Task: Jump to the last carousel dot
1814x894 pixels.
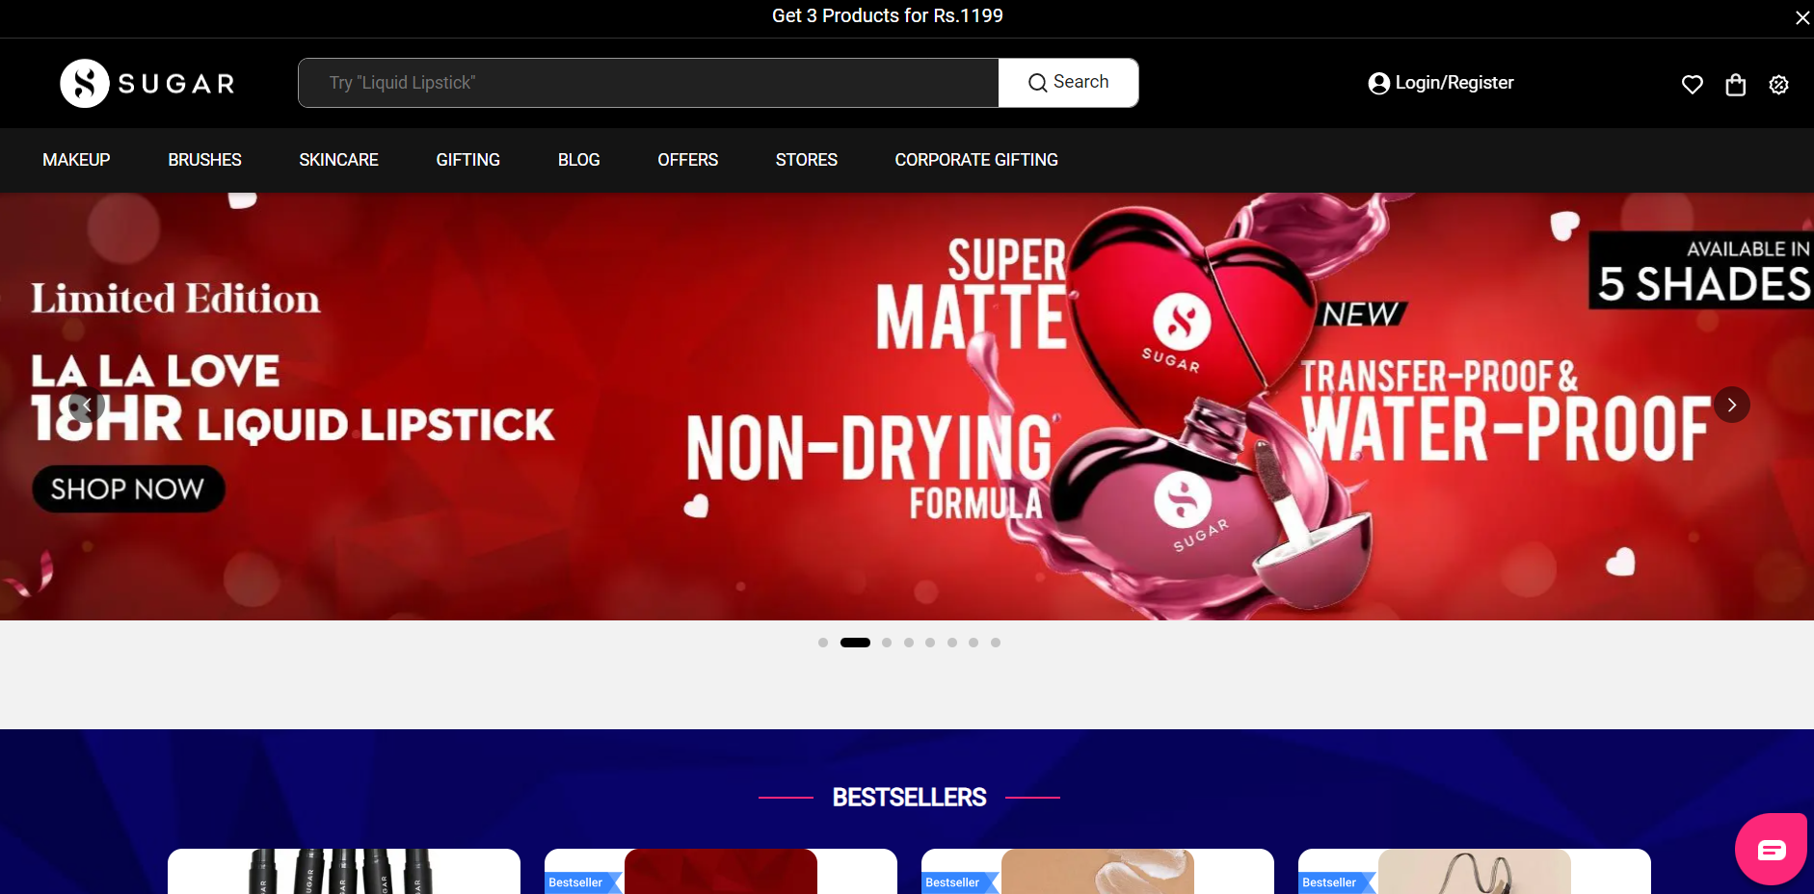Action: [x=996, y=643]
